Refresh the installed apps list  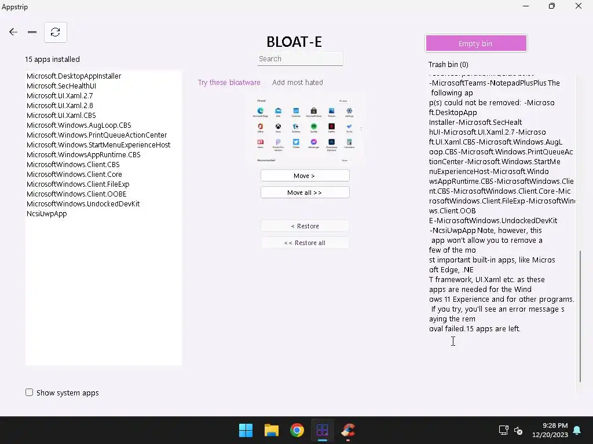coord(56,32)
